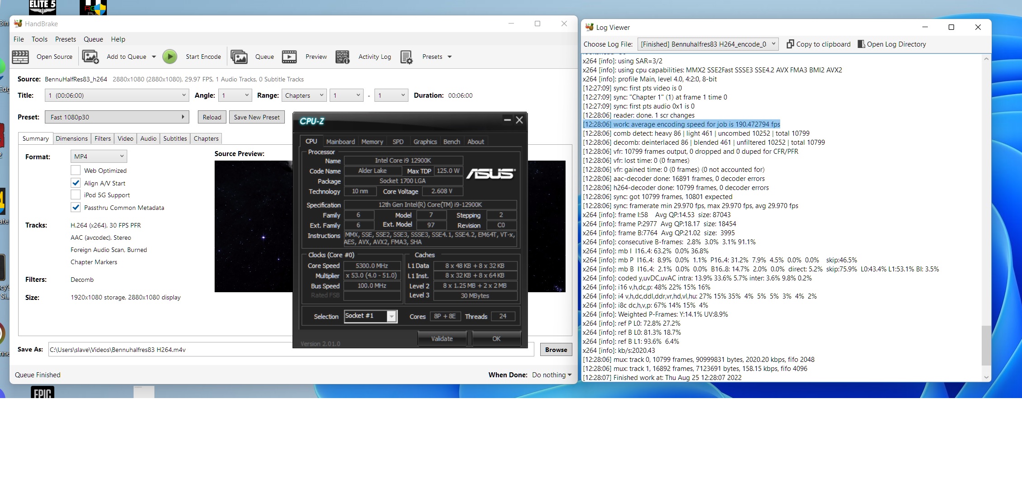Expand the Format MP4 dropdown
The image size is (1022, 489).
click(99, 157)
